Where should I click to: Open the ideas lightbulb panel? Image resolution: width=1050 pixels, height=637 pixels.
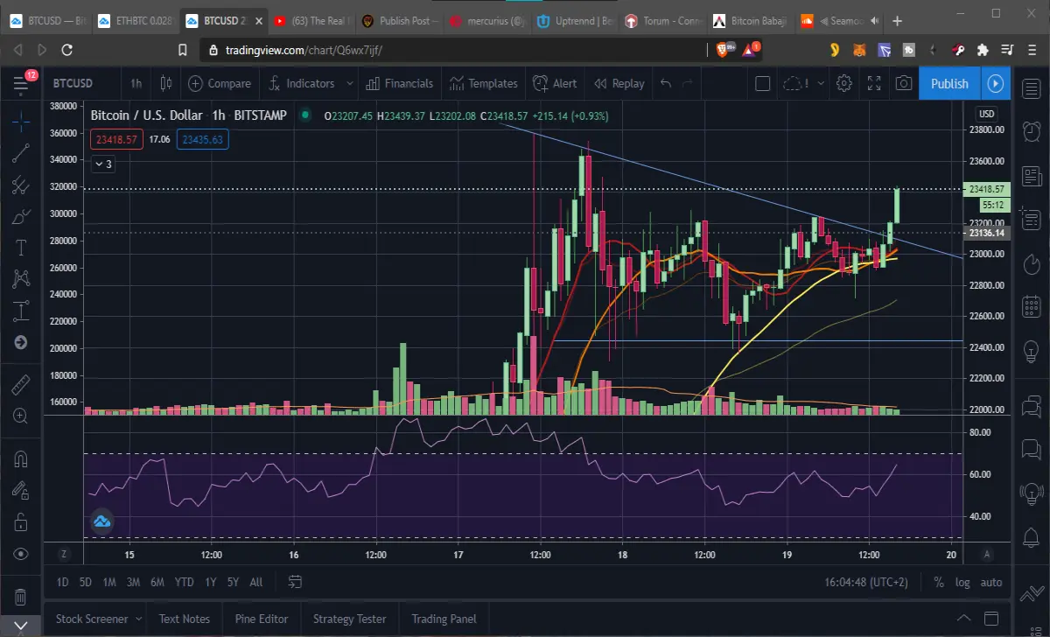click(x=1032, y=352)
